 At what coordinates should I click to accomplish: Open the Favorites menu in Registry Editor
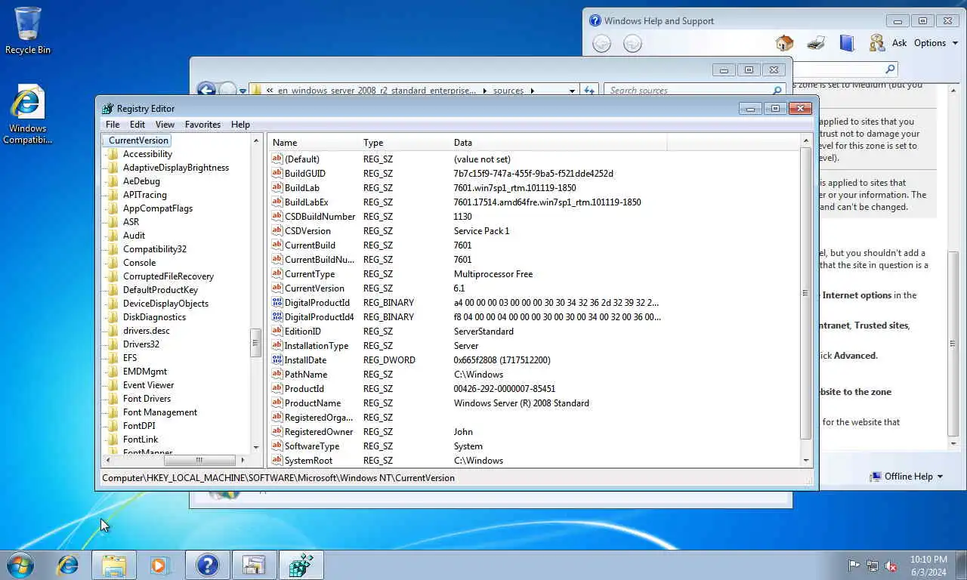(203, 125)
